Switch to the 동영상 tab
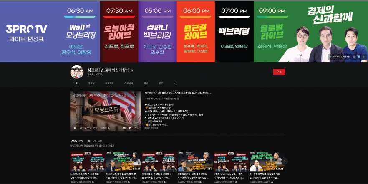The image size is (368, 184). click(91, 83)
